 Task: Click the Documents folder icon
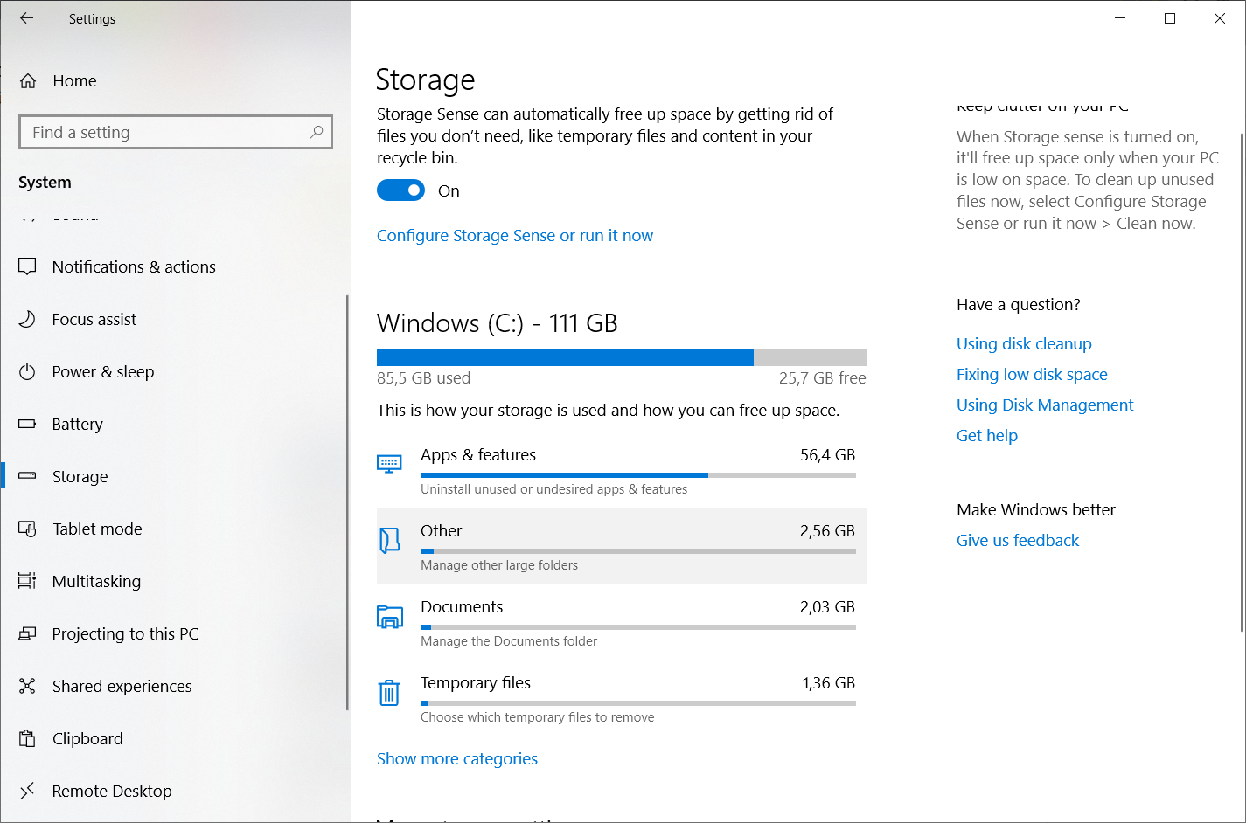pos(389,617)
